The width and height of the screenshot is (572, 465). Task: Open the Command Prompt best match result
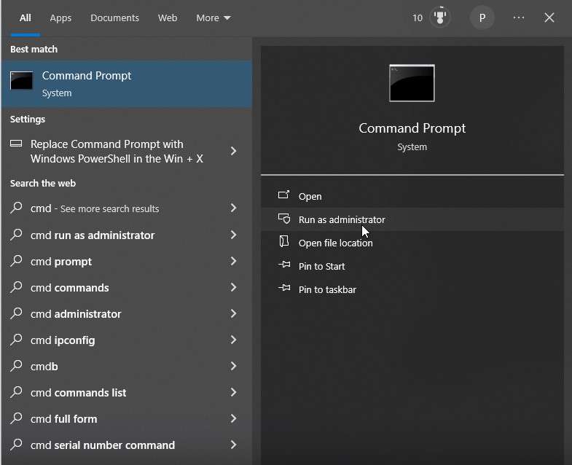point(127,84)
